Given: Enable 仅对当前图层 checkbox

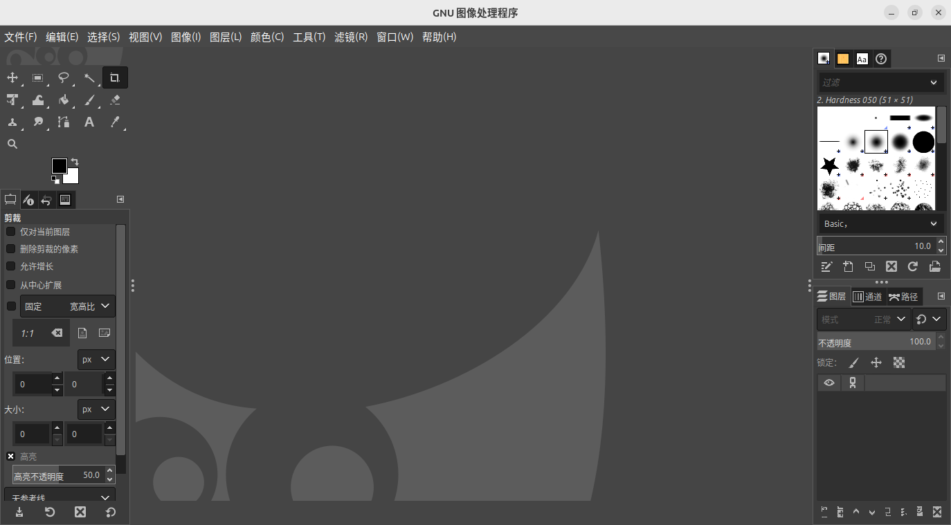Looking at the screenshot, I should 11,232.
